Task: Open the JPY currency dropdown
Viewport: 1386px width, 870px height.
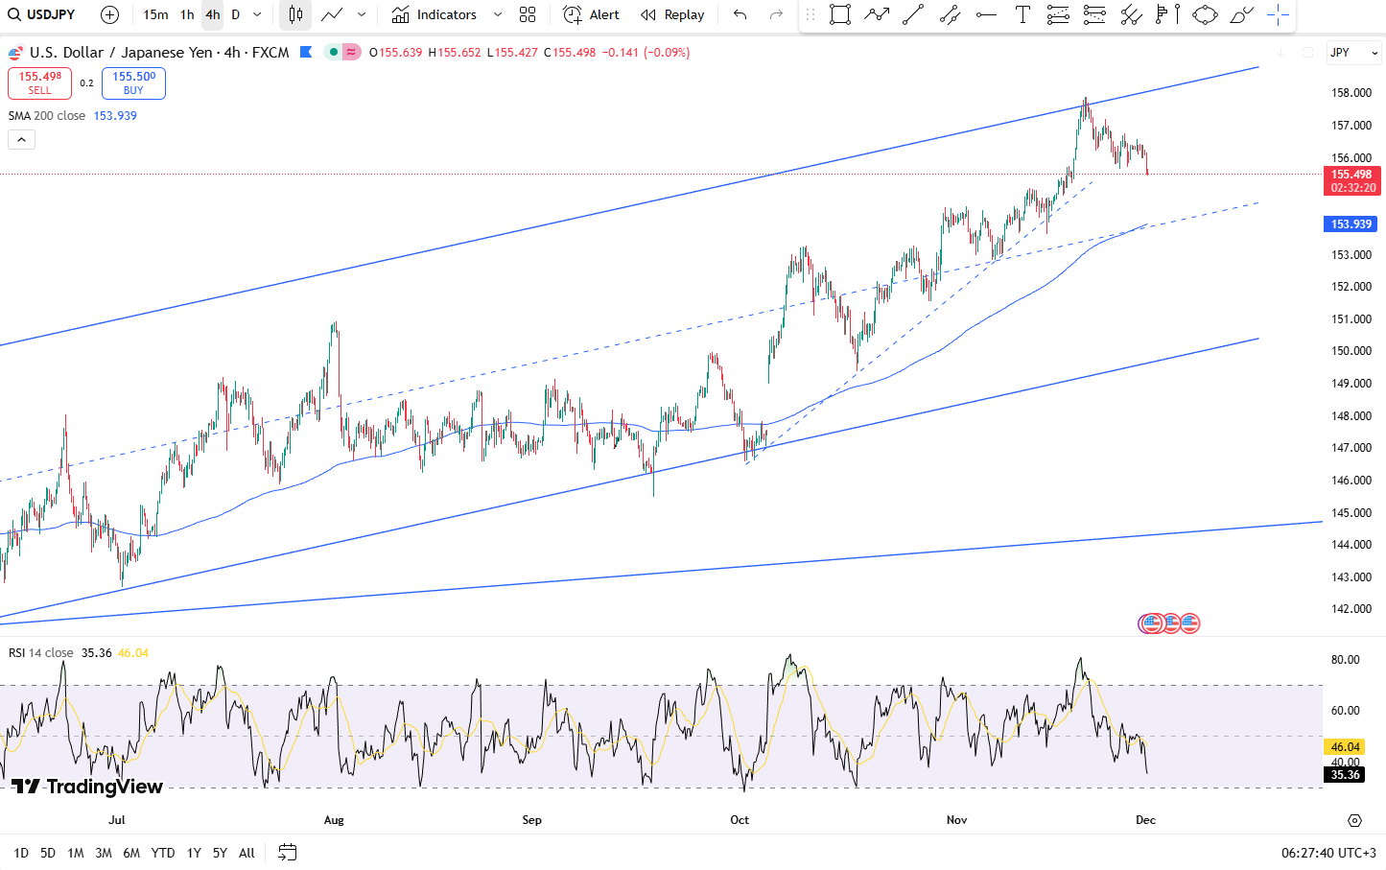Action: pos(1353,53)
